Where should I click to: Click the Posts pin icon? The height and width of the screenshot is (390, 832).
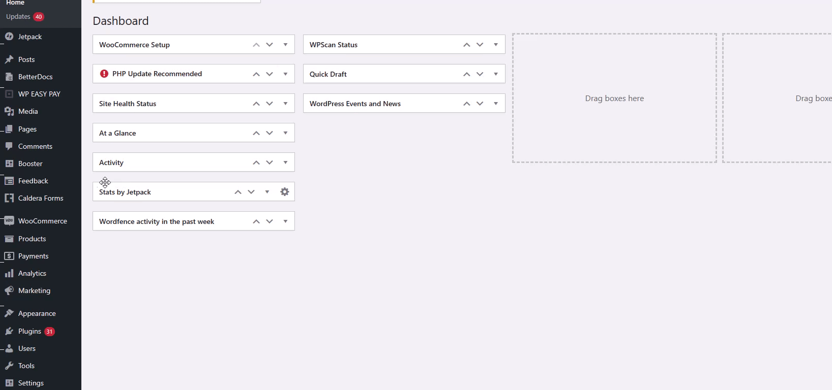click(x=9, y=59)
